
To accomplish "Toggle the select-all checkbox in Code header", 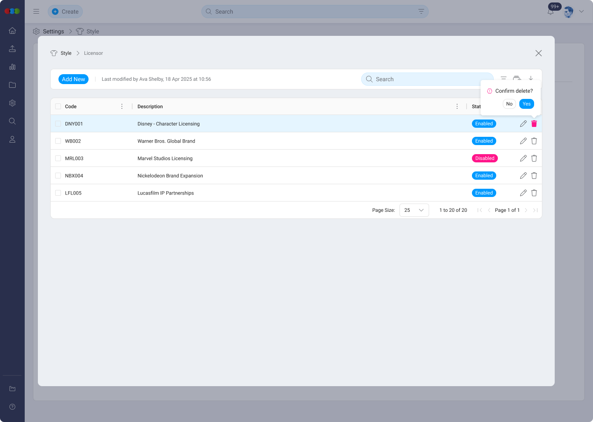I will 58,106.
